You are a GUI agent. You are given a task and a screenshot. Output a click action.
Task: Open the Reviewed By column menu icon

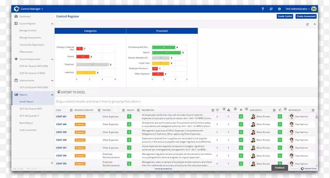click(313, 110)
